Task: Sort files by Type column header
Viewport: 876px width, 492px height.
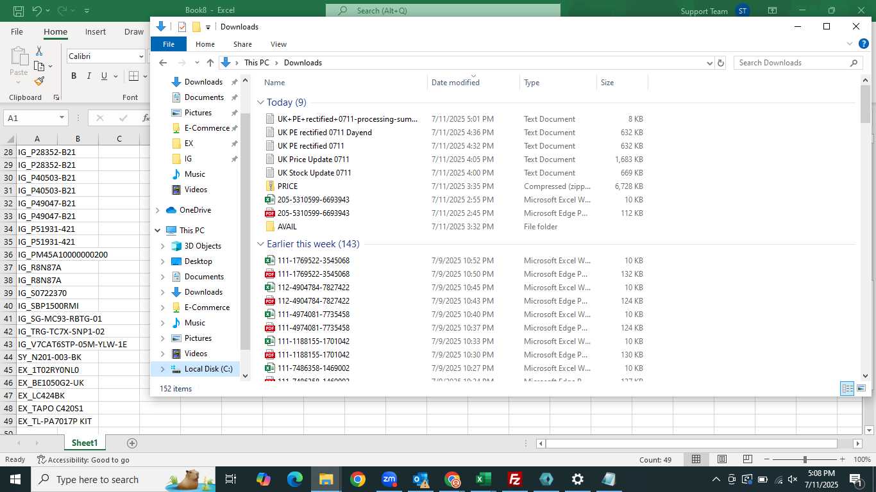Action: [558, 83]
